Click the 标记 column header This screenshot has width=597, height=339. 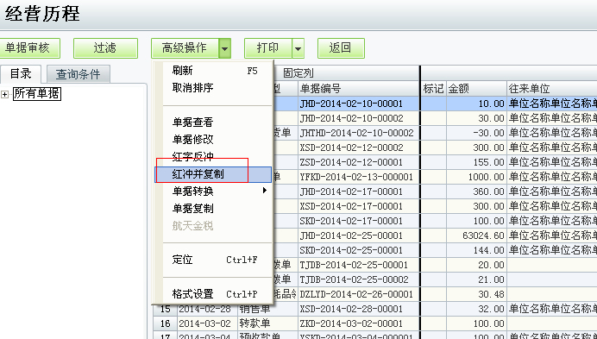coord(433,89)
